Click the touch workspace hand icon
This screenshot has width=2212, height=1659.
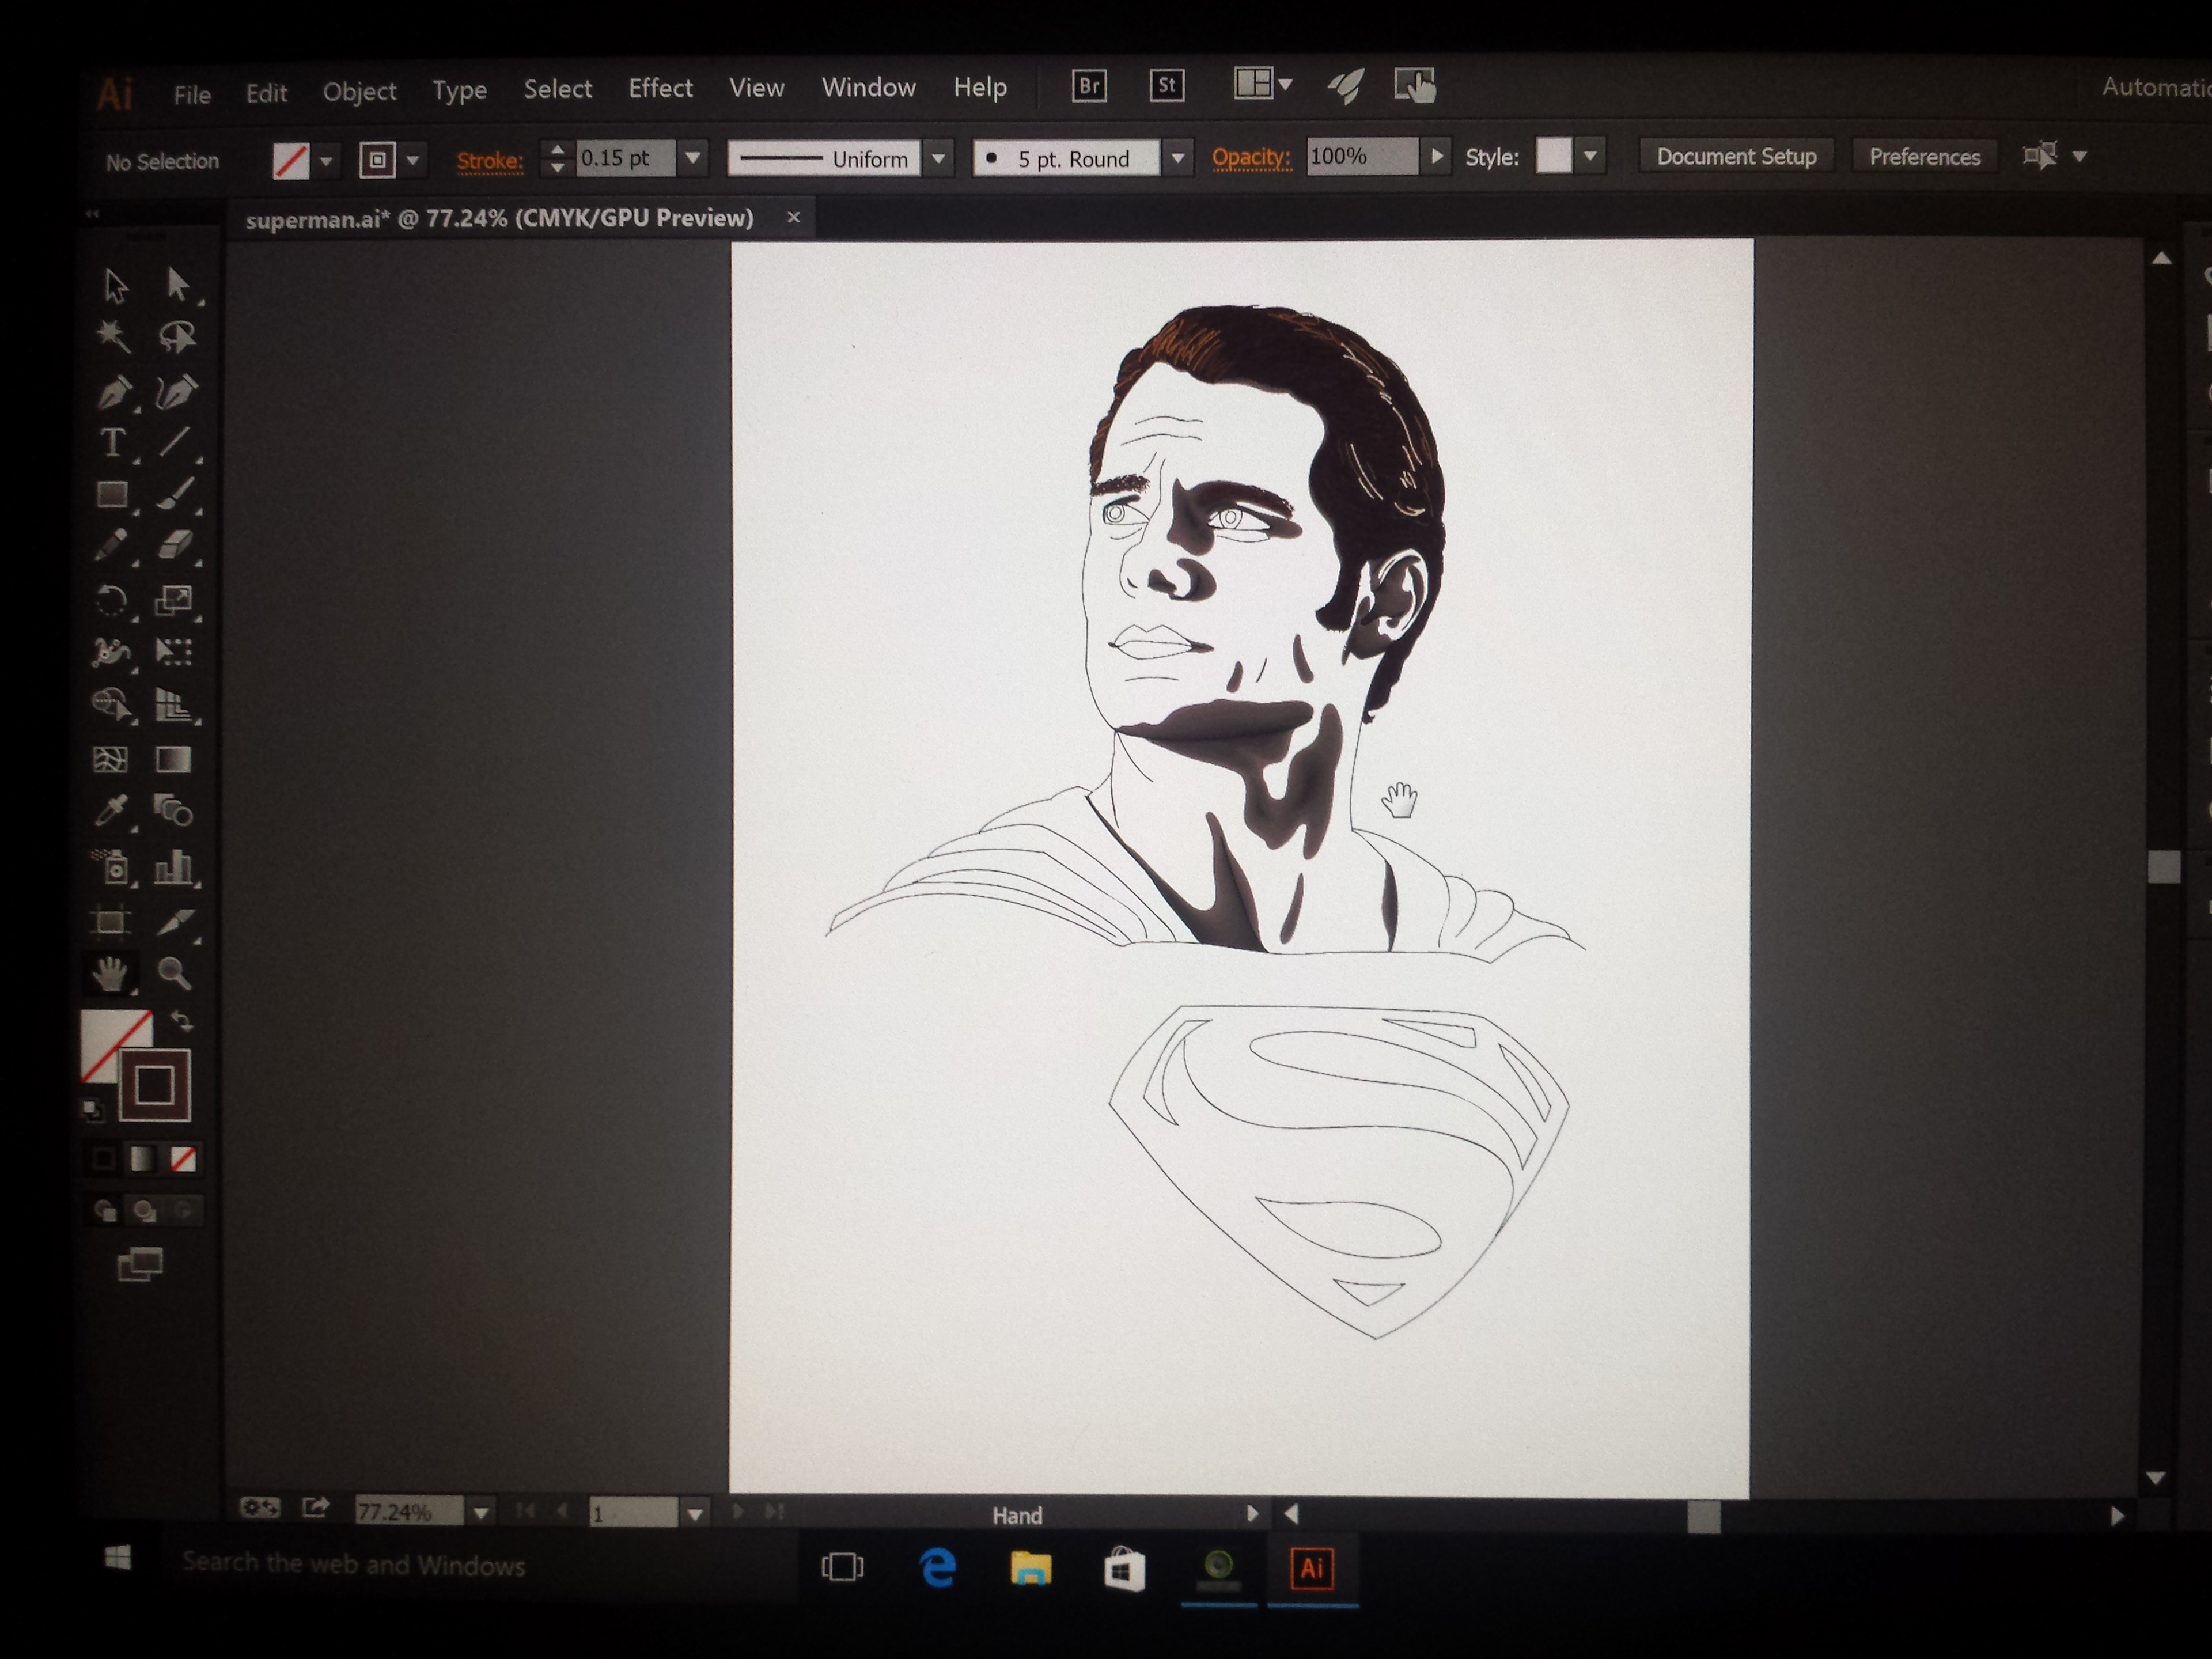(x=1415, y=86)
